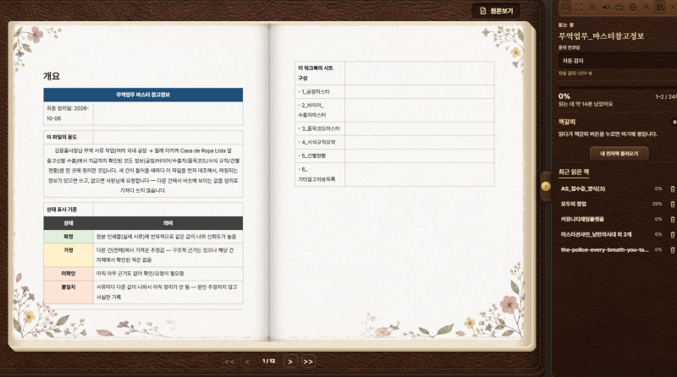The image size is (677, 377).
Task: Delete the-police-every-breath entry with trash icon
Action: 672,249
